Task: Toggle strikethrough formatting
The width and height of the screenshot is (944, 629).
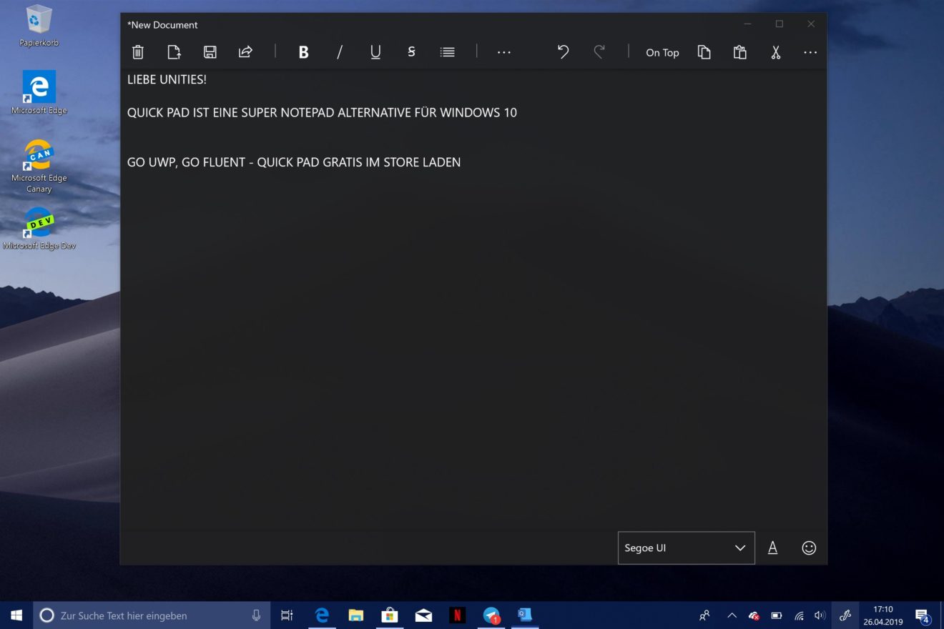Action: click(411, 52)
